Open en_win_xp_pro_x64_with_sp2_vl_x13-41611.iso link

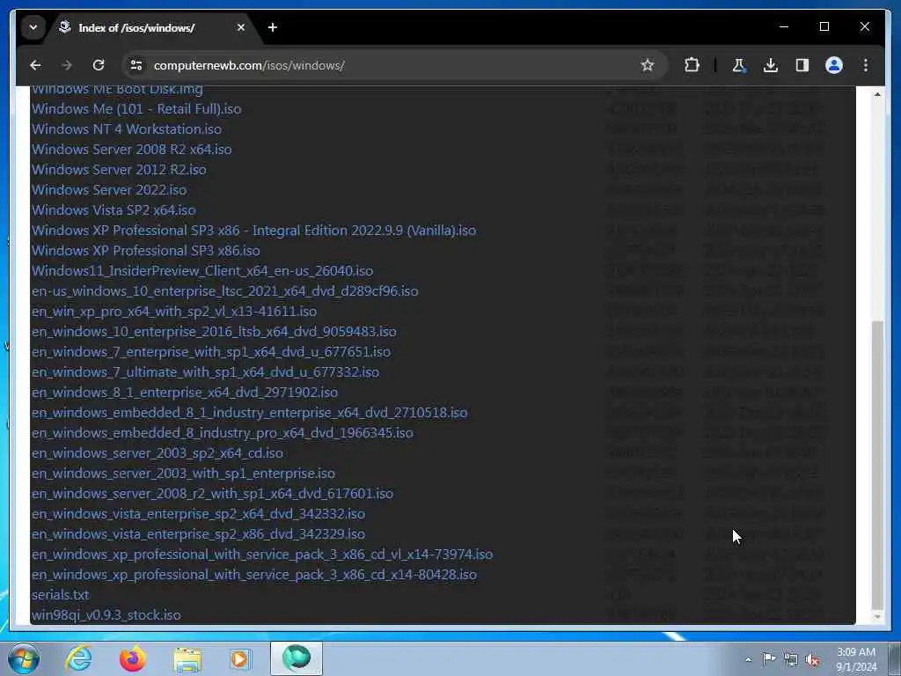(x=174, y=311)
